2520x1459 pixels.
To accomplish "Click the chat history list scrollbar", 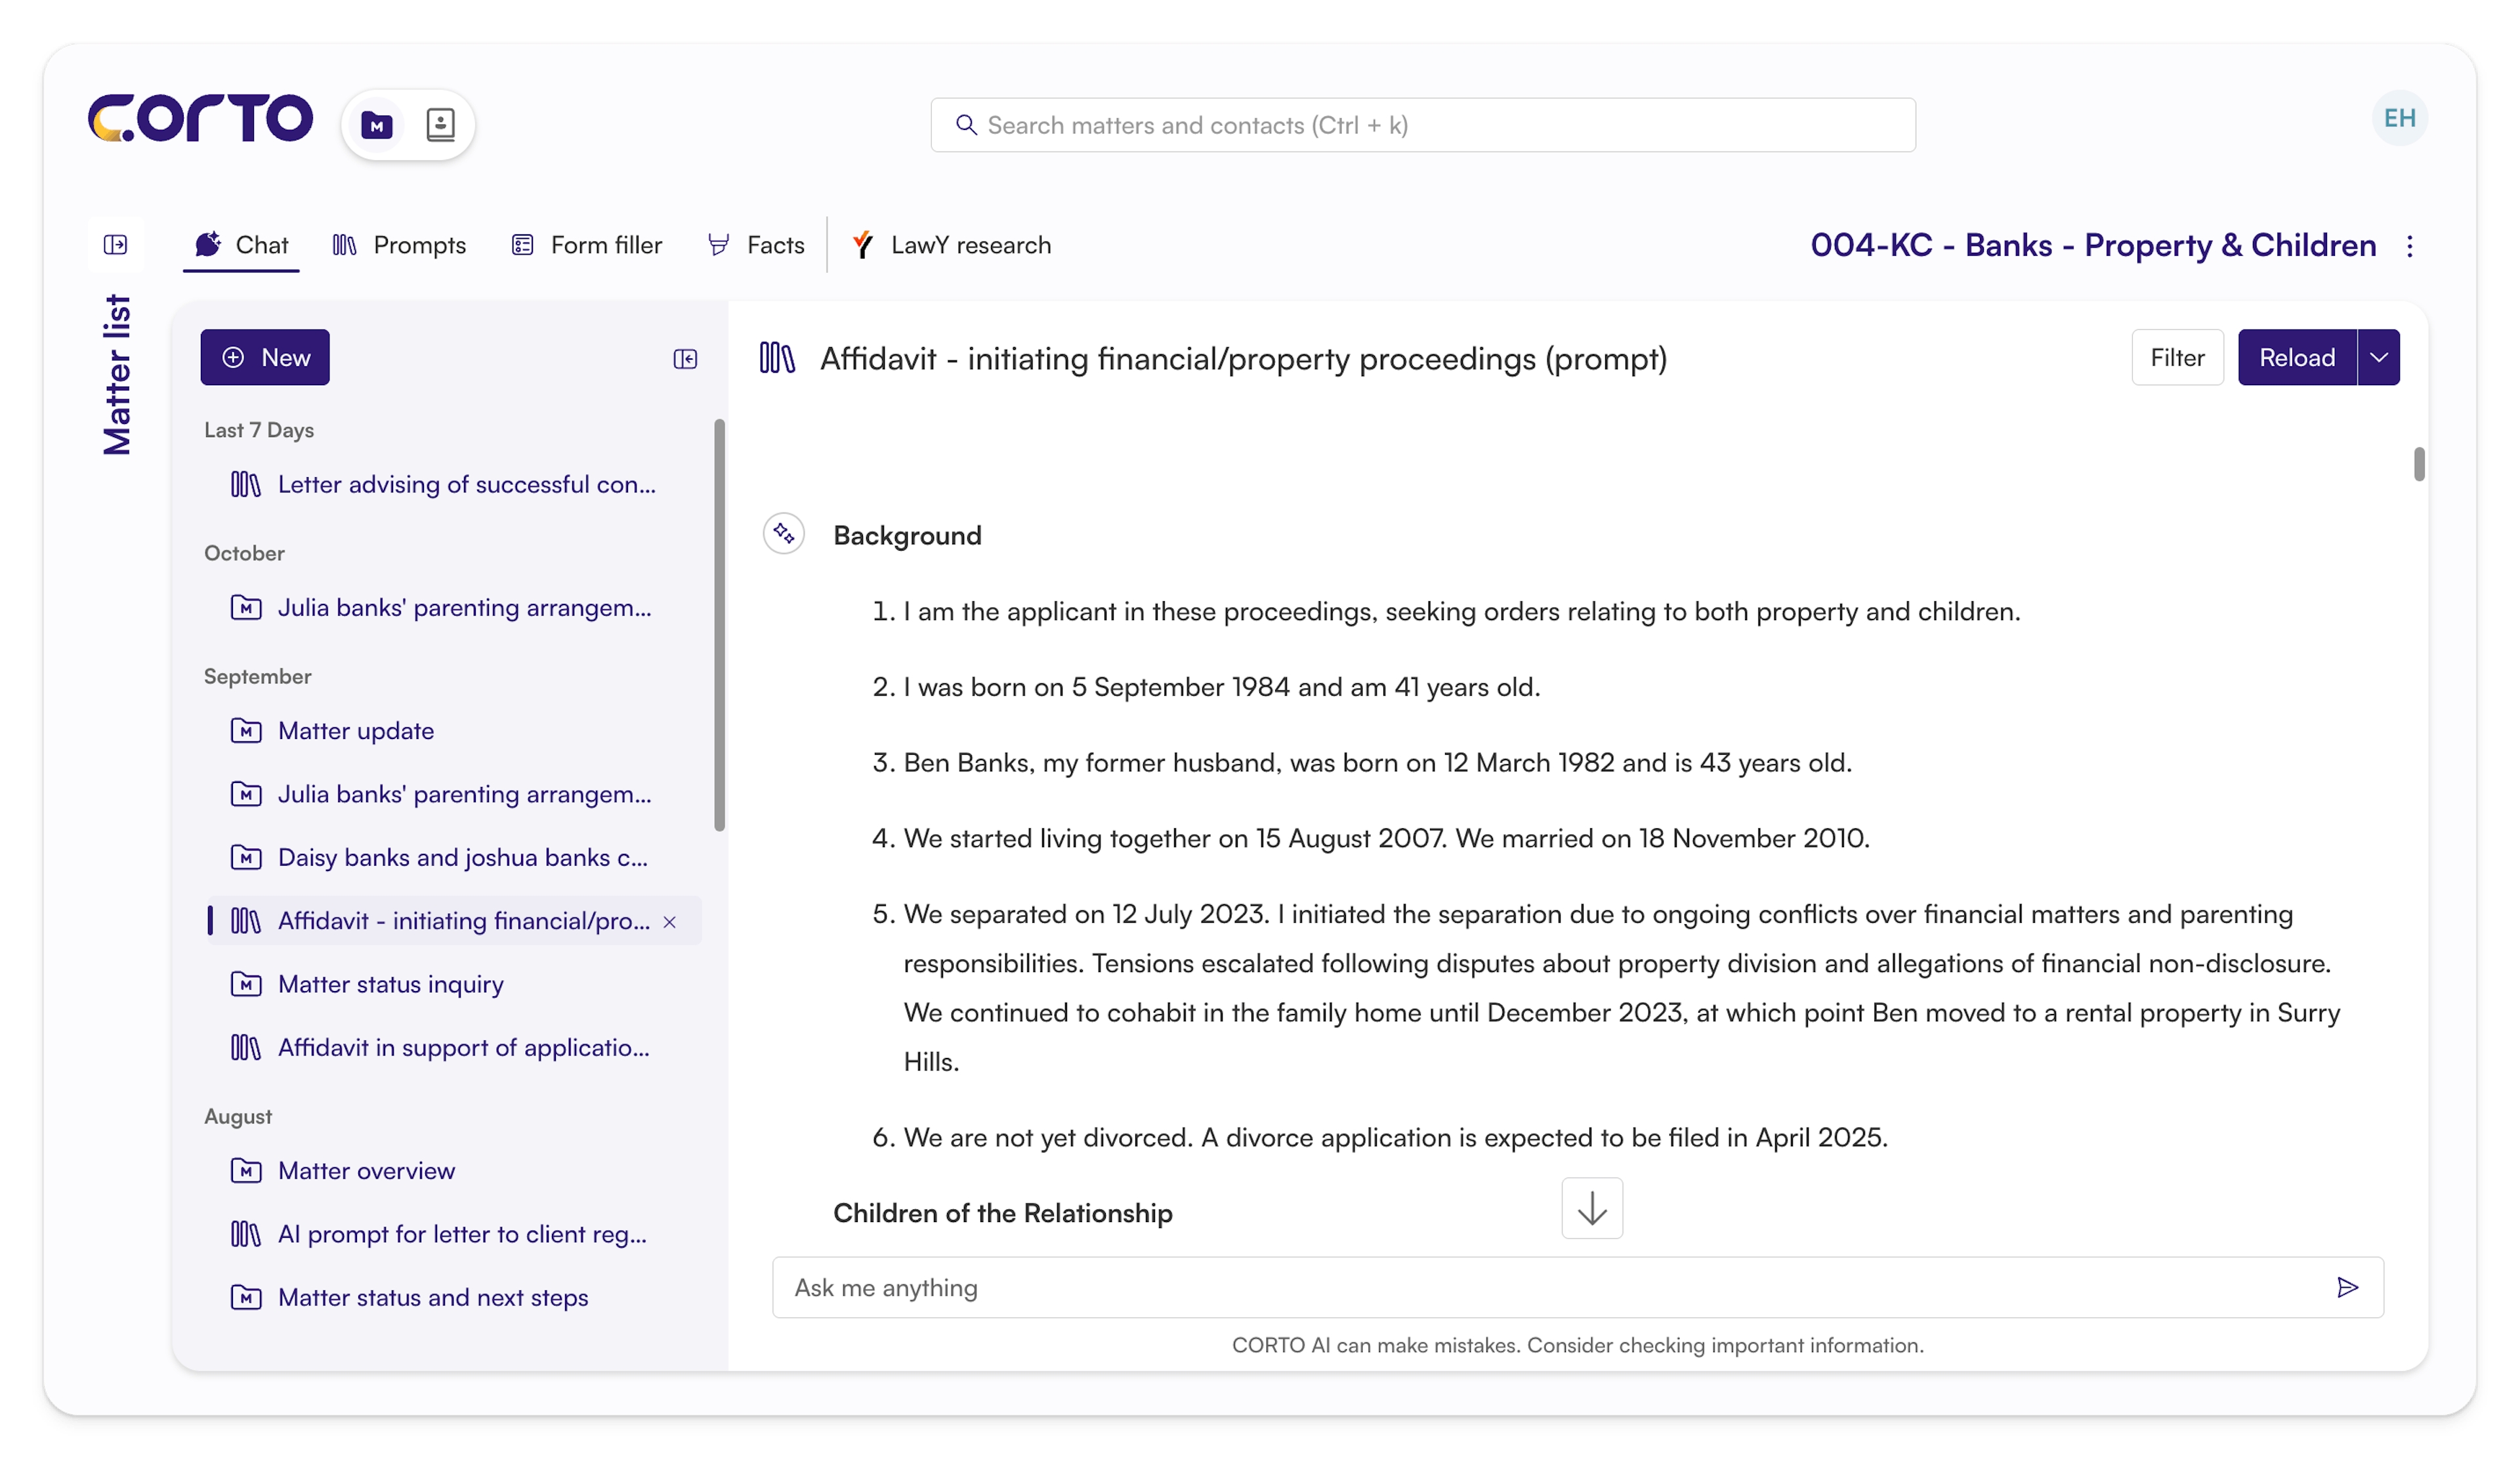I will [x=719, y=625].
